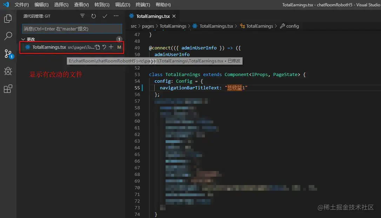Viewport: 381px width, 218px height.
Task: Click the changes count badge 1
Action: coord(119,39)
